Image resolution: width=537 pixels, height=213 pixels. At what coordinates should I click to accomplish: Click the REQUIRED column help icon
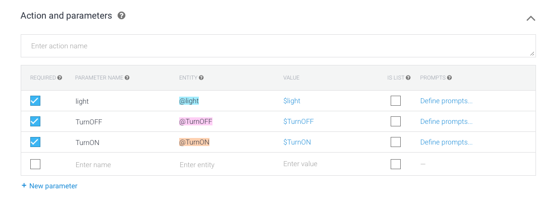pyautogui.click(x=60, y=78)
